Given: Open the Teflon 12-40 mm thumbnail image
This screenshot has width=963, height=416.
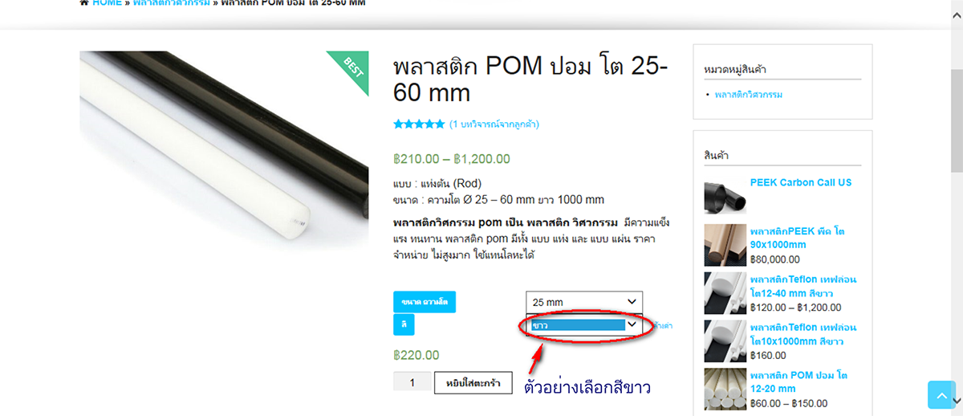Looking at the screenshot, I should 725,293.
